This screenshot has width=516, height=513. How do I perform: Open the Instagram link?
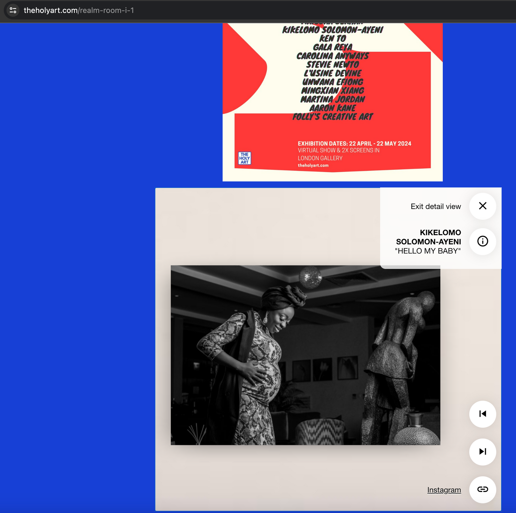pyautogui.click(x=444, y=490)
